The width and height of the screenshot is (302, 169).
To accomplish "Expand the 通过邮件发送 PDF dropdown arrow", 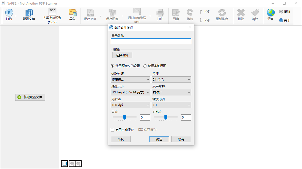I will 150,16.
